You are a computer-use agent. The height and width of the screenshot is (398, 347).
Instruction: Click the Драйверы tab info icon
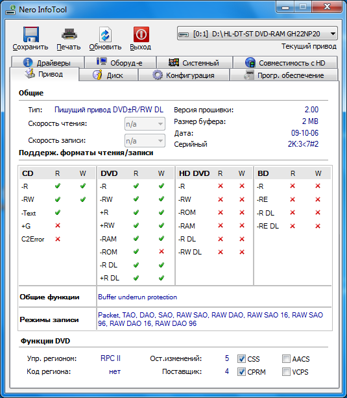coord(28,62)
